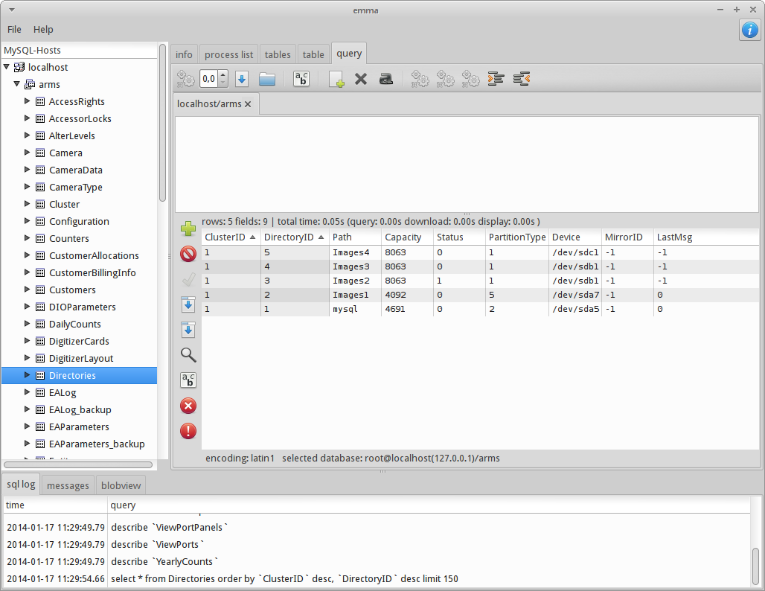
Task: Sort by PartitionType column header
Action: [517, 237]
